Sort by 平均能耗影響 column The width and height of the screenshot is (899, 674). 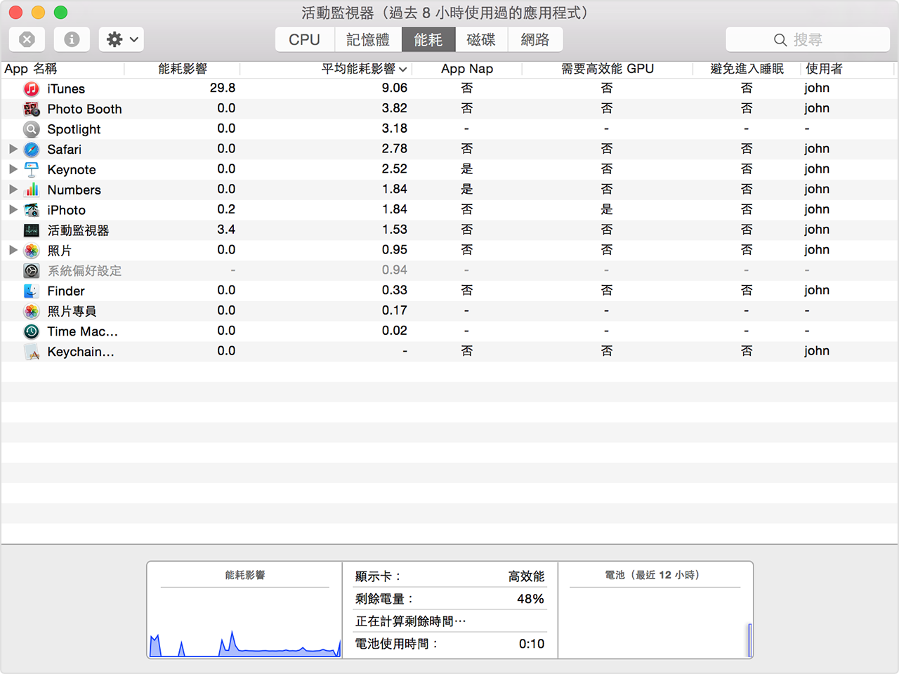(326, 69)
